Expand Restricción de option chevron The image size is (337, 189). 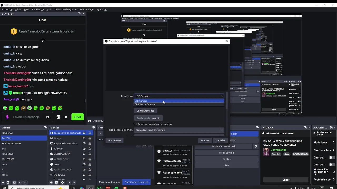point(334,180)
